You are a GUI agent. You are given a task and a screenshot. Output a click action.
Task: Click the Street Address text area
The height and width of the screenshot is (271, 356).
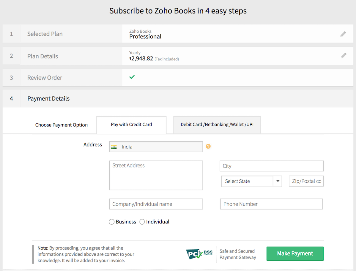pos(156,175)
